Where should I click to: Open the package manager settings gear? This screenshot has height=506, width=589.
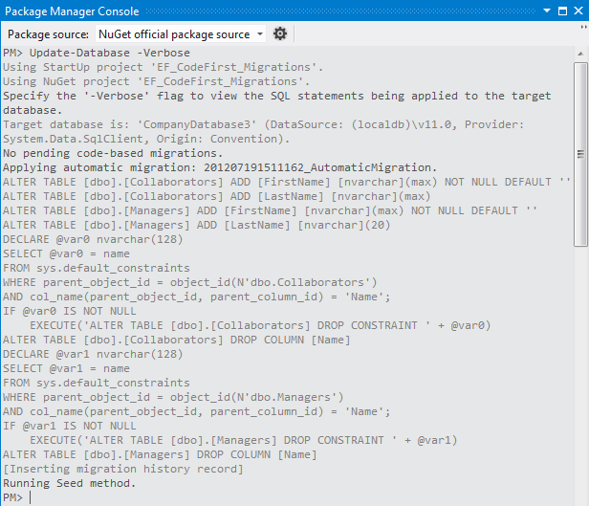pyautogui.click(x=280, y=33)
